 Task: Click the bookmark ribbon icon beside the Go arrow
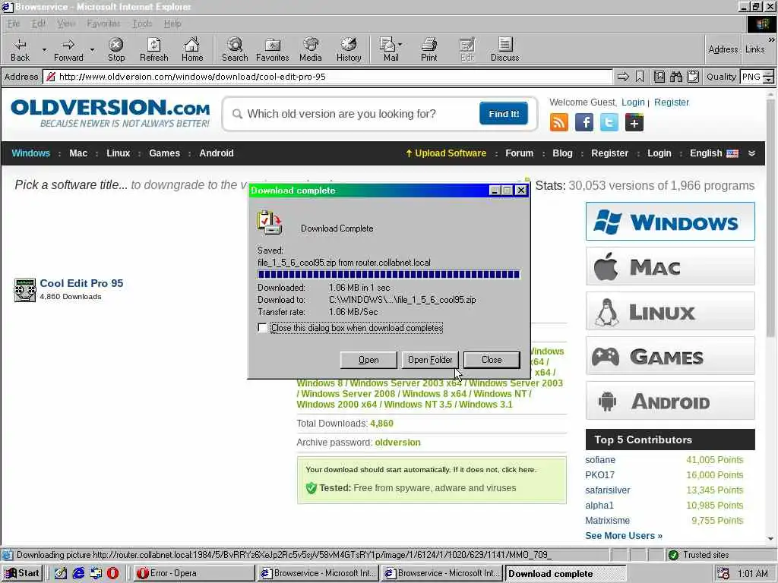coord(640,77)
